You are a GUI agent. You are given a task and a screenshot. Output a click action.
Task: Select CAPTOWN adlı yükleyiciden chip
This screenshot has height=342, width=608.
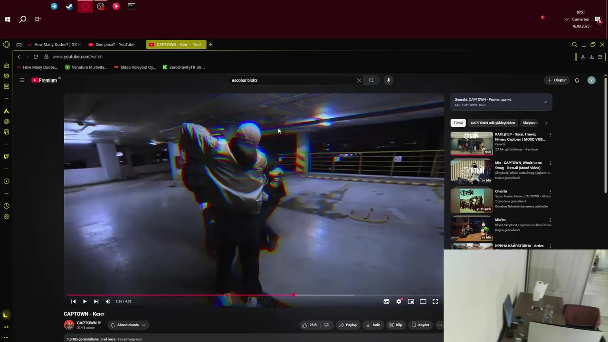pyautogui.click(x=493, y=123)
